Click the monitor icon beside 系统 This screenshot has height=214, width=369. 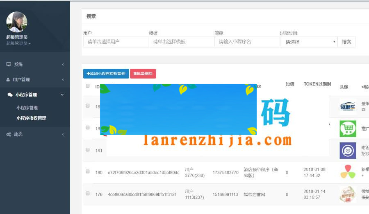coord(9,64)
